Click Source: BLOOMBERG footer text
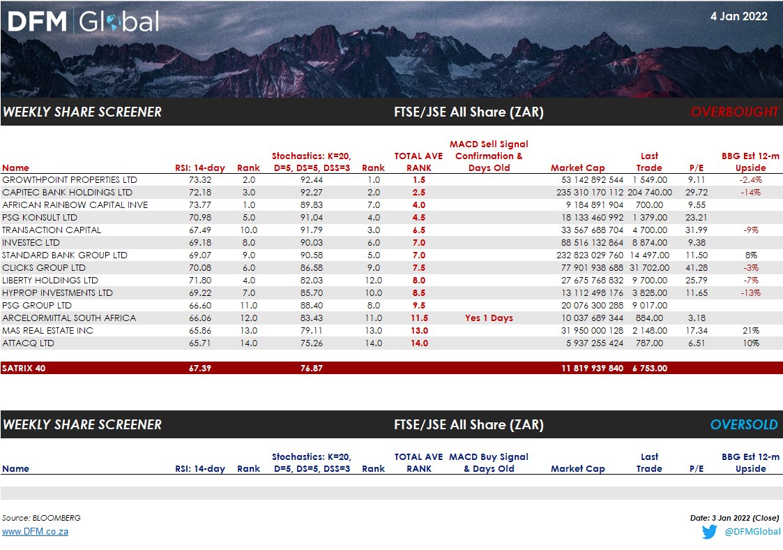Screen dimensions: 783x550 pyautogui.click(x=41, y=517)
